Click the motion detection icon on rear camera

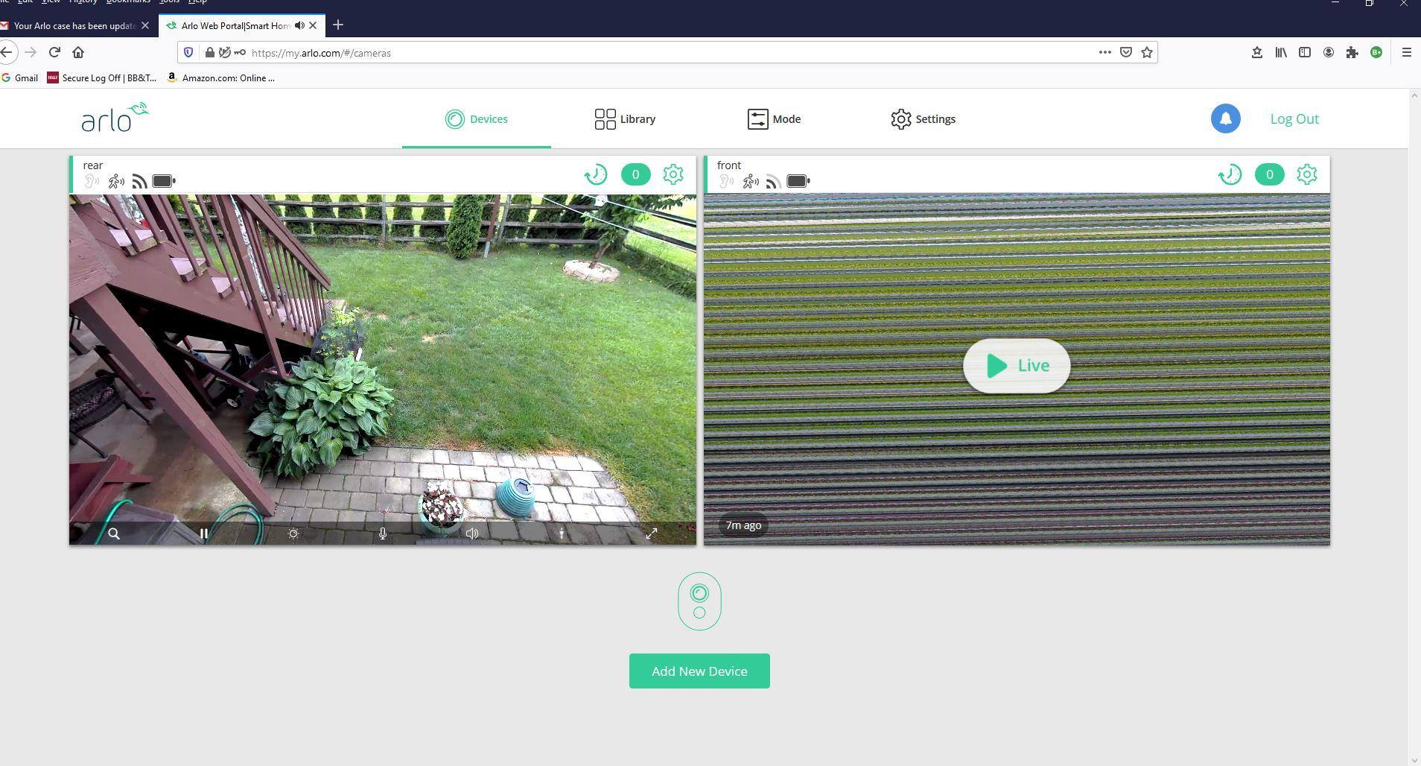pyautogui.click(x=116, y=181)
